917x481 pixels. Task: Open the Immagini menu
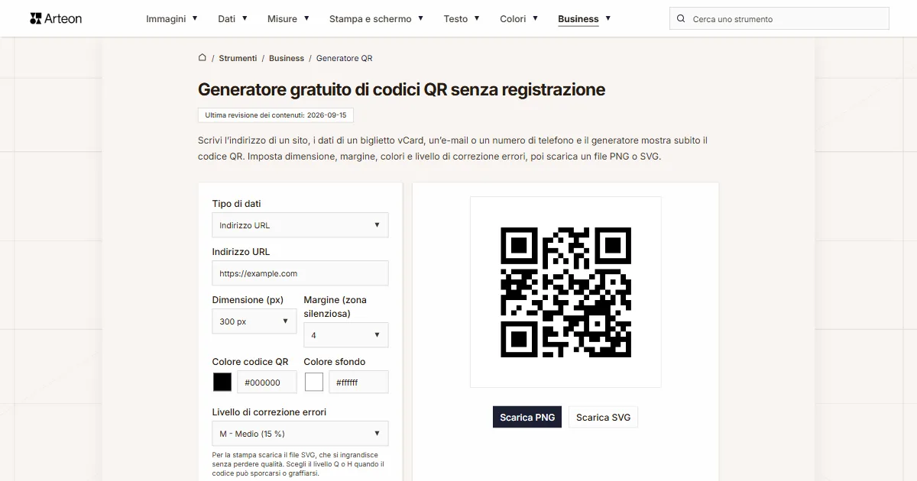coord(172,19)
